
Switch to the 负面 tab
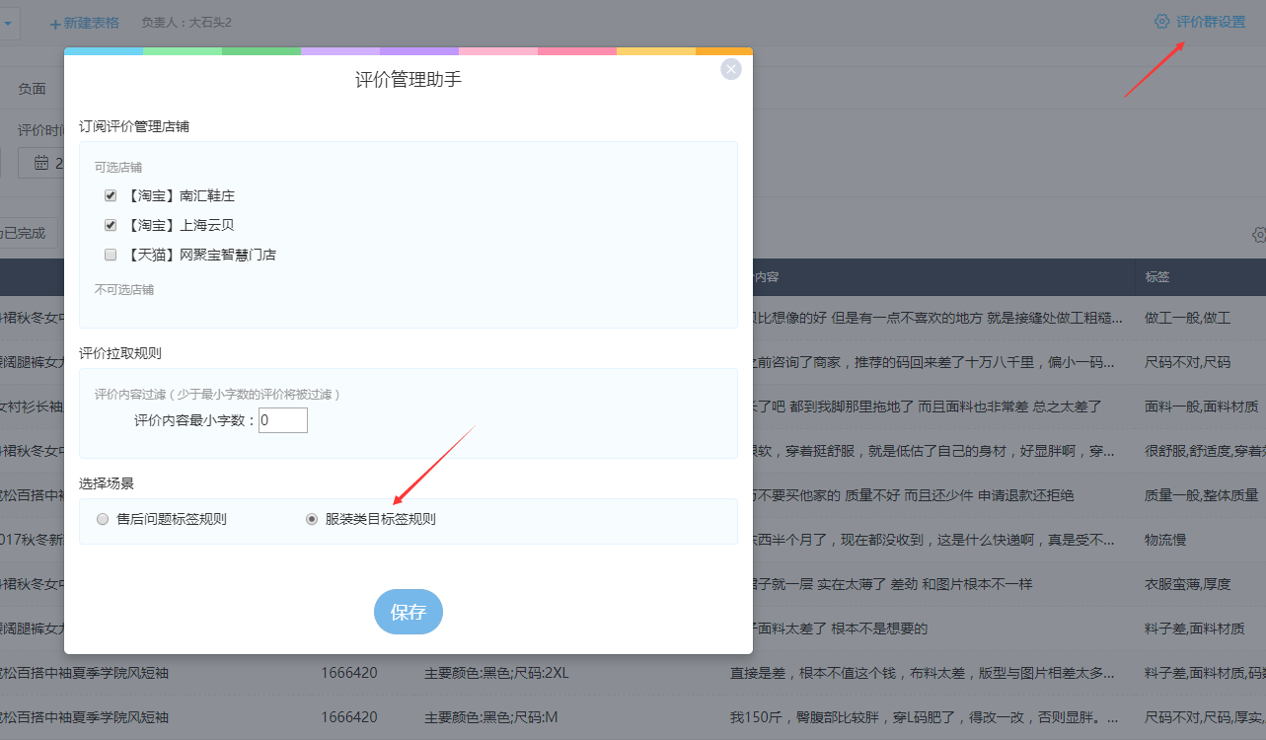32,89
